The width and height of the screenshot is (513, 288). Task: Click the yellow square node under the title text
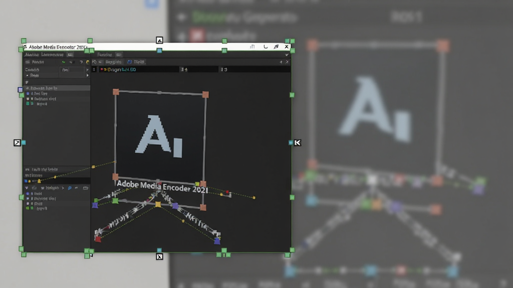[158, 204]
